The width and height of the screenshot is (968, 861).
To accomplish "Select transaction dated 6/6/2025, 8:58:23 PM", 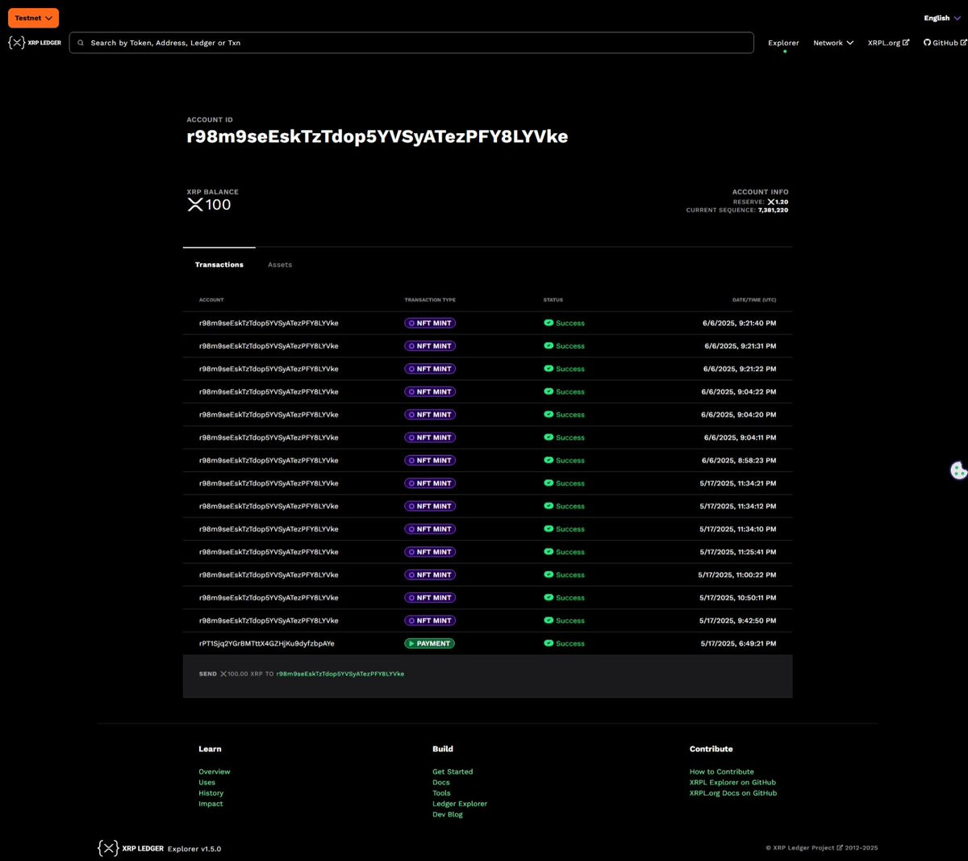I will click(x=487, y=460).
